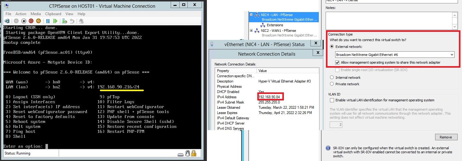The width and height of the screenshot is (462, 161).
Task: Open the Help menu
Action: 81,14
